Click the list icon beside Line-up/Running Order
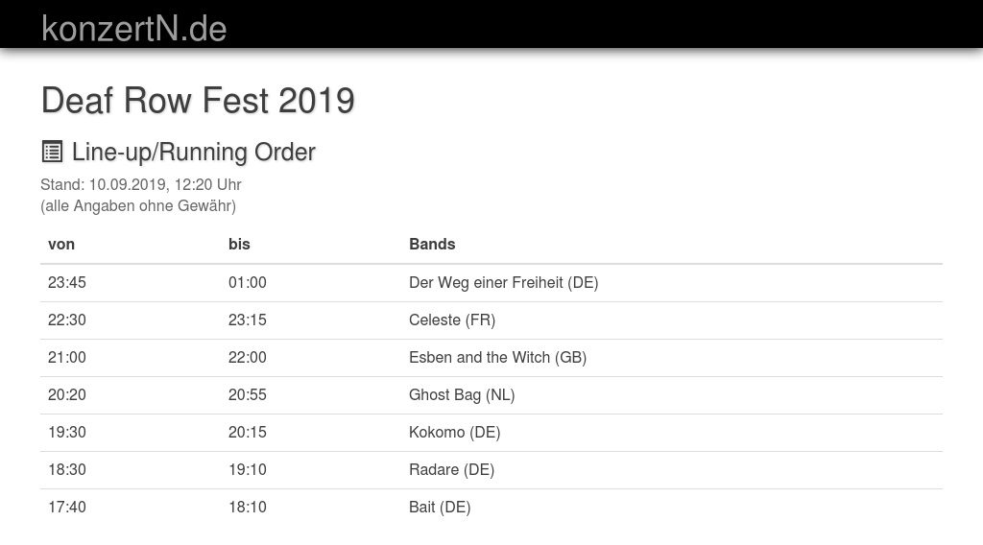This screenshot has height=545, width=983. (x=52, y=152)
